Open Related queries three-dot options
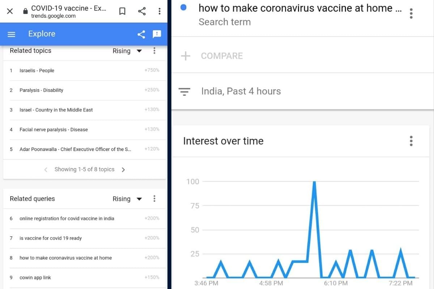The height and width of the screenshot is (289, 434). pos(154,199)
